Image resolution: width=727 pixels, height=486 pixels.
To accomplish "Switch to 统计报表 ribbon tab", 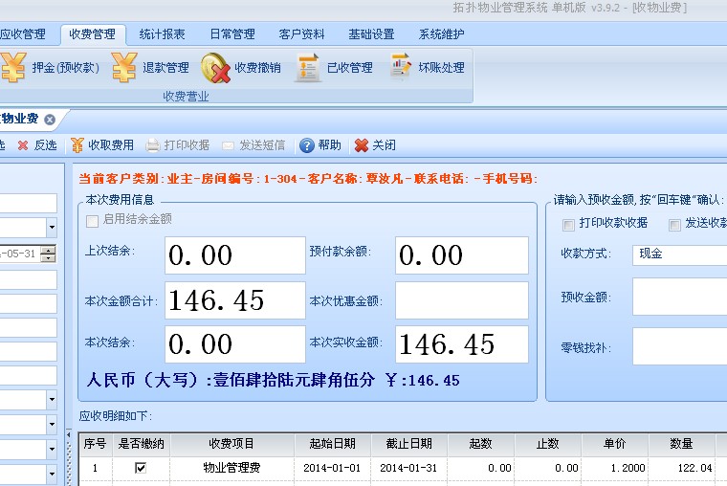I will pos(163,34).
